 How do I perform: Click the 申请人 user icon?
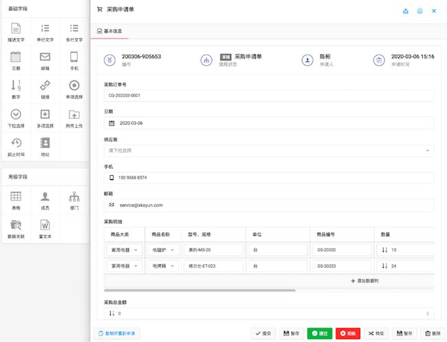[307, 60]
